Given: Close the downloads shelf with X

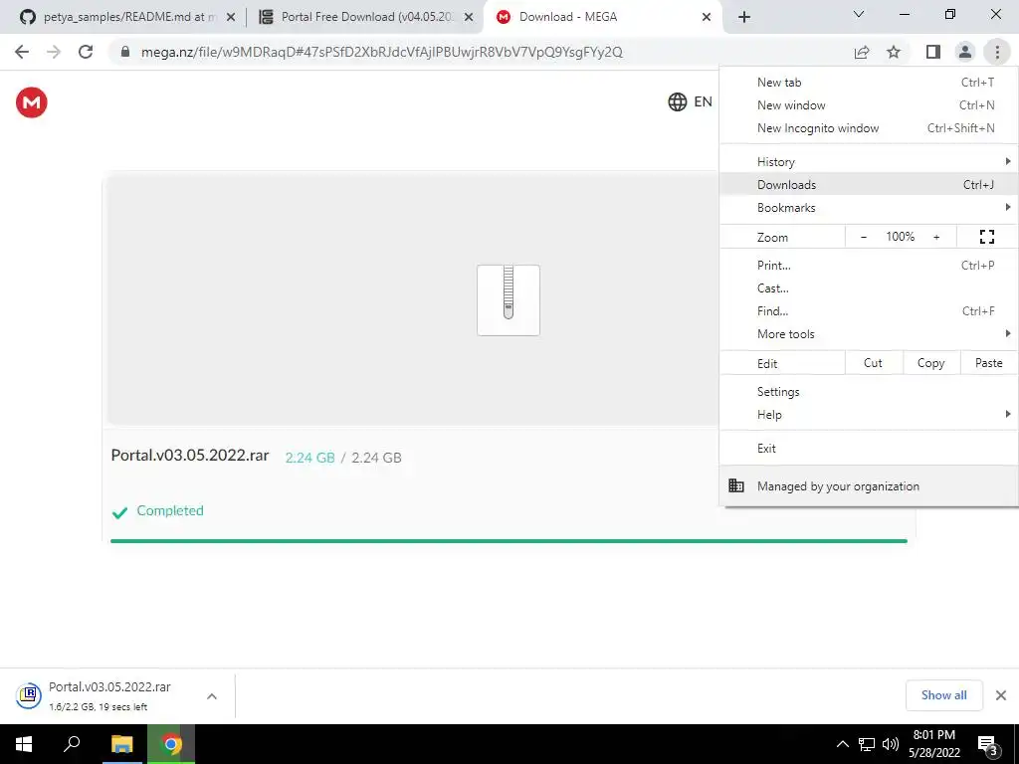Looking at the screenshot, I should (1001, 695).
